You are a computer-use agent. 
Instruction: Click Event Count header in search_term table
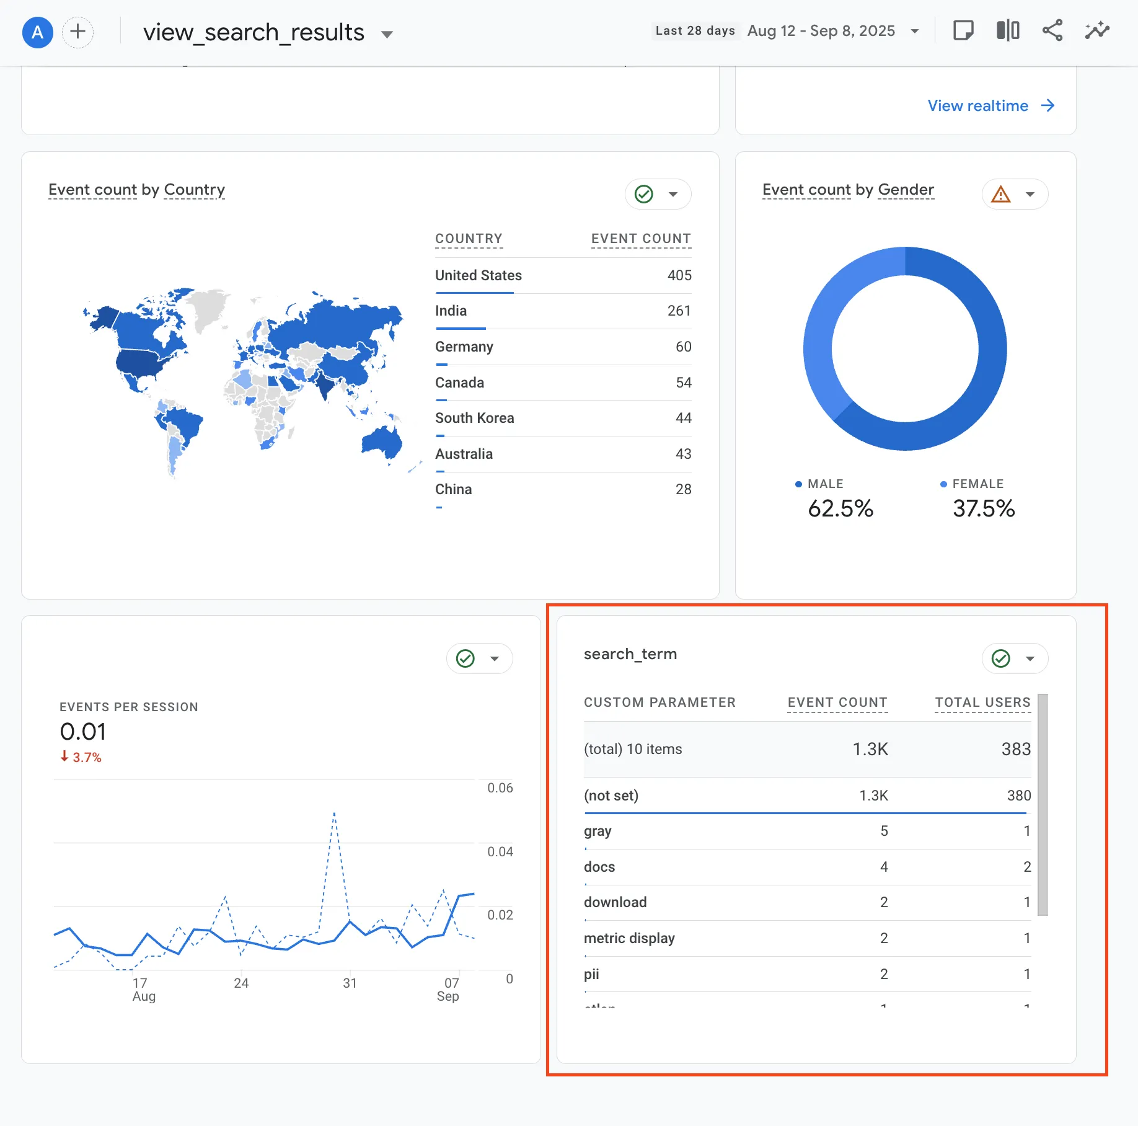(837, 702)
